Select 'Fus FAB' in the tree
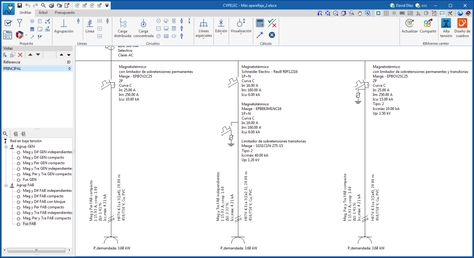 coord(29,224)
